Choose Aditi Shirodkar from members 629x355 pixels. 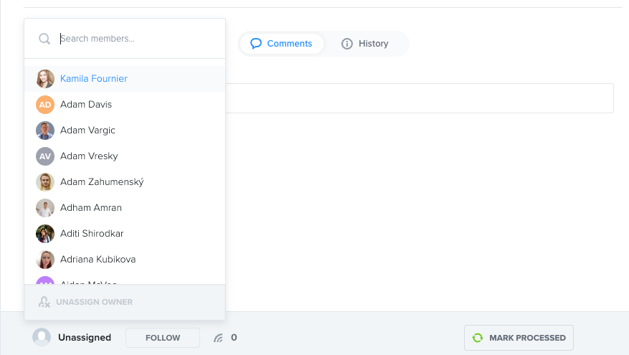tap(125, 234)
